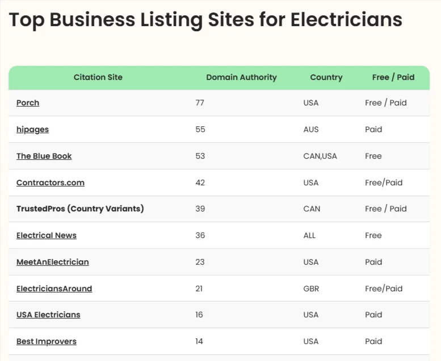The height and width of the screenshot is (361, 441).
Task: Open the ElectriciansAround link
Action: (54, 288)
